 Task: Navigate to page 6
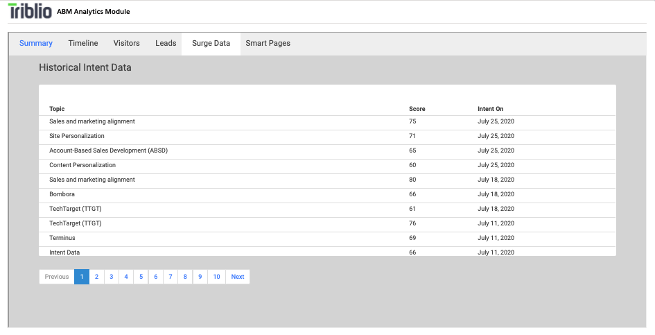(x=156, y=277)
